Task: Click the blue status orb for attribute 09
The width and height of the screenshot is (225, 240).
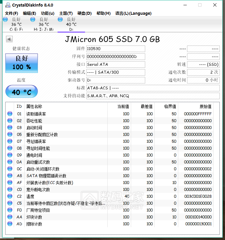Action: coord(10,155)
